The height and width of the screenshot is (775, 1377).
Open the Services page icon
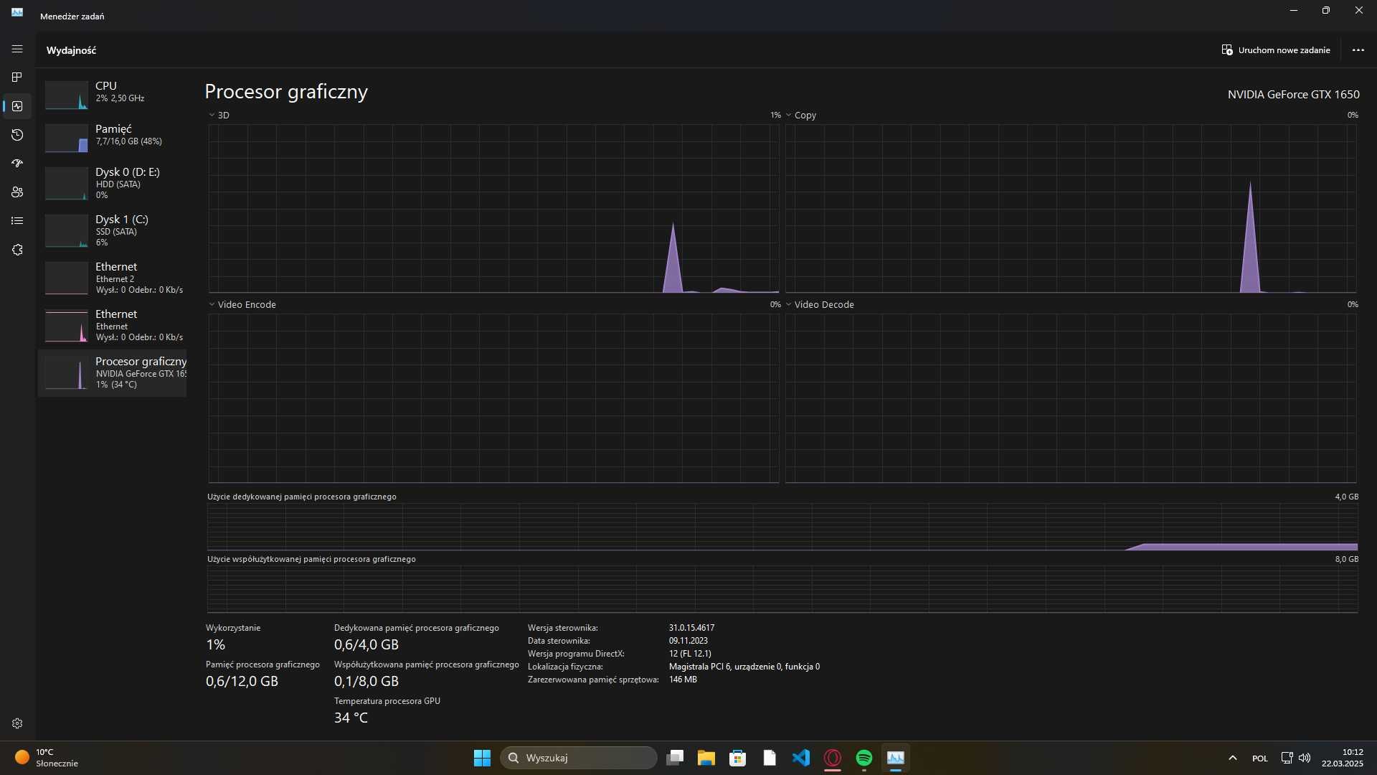click(x=17, y=250)
